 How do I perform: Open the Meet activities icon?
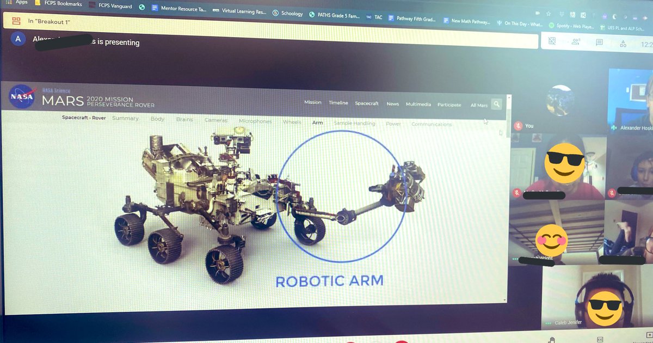pos(623,44)
